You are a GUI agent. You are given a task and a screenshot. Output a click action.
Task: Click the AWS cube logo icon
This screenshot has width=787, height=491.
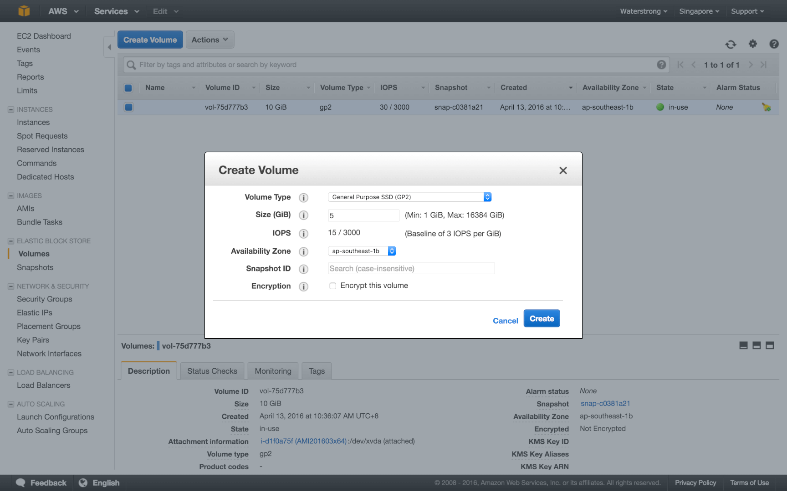tap(24, 11)
